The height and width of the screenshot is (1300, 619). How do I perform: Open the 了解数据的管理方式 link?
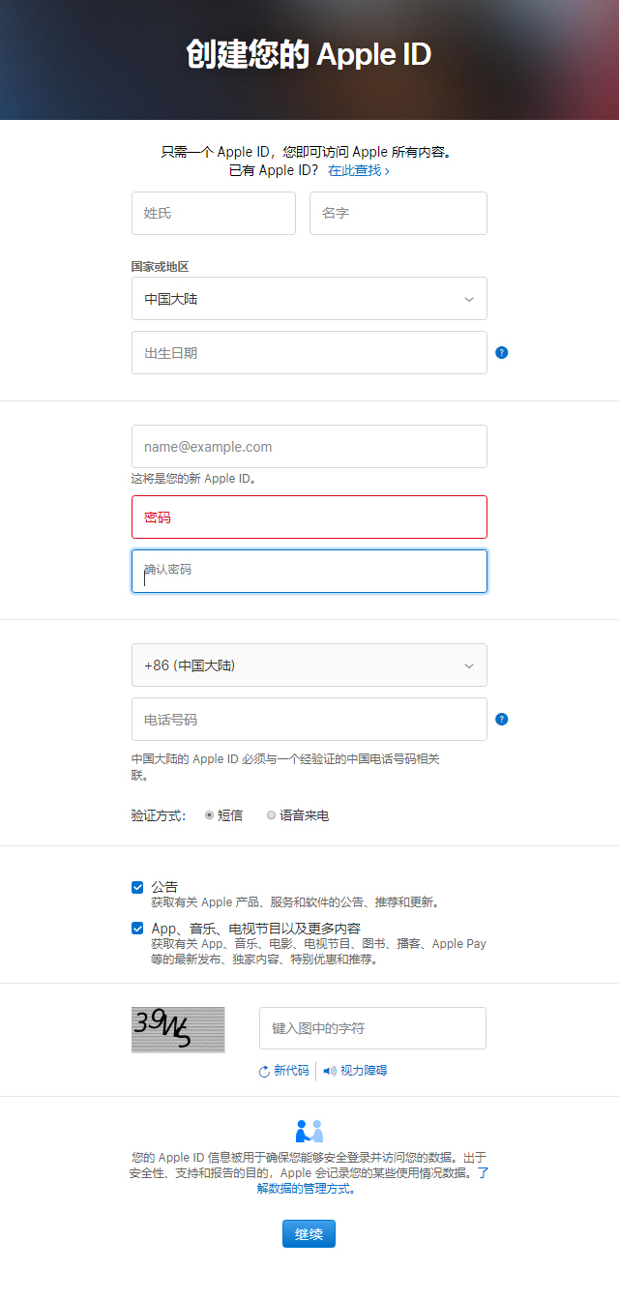coord(308,1189)
